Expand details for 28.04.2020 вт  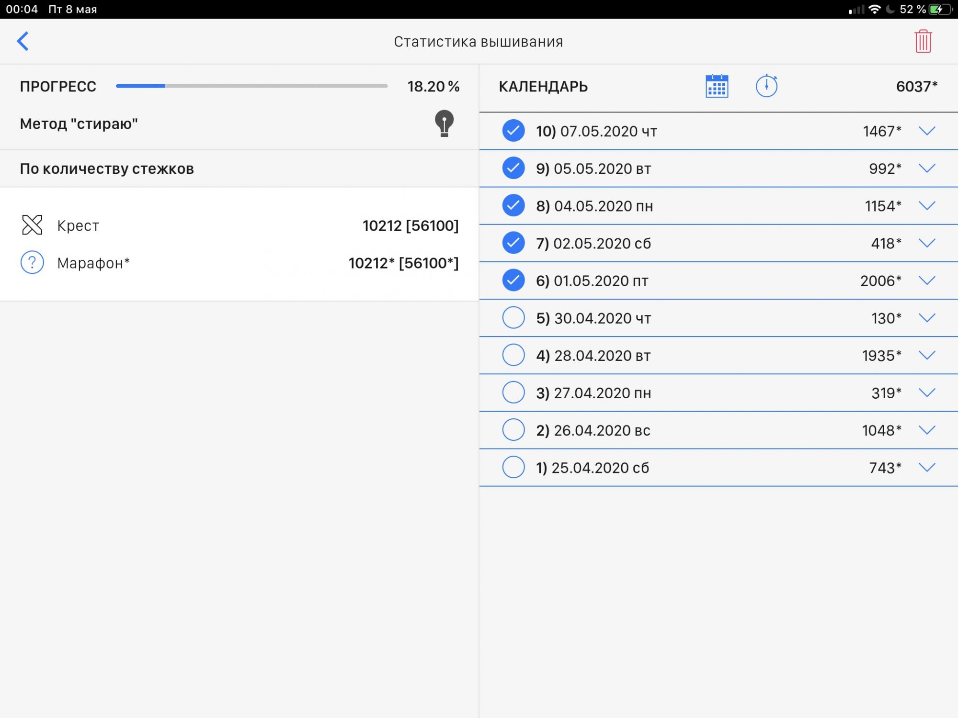[927, 355]
